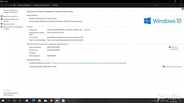Switch input language РУС indicator

click(x=167, y=101)
